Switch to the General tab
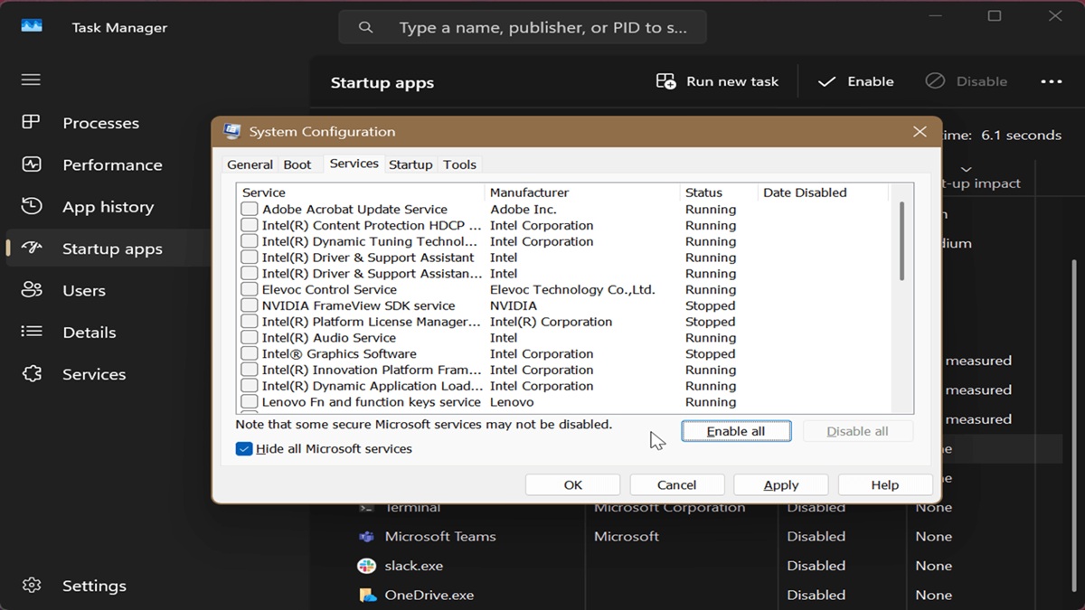The height and width of the screenshot is (610, 1085). click(250, 164)
